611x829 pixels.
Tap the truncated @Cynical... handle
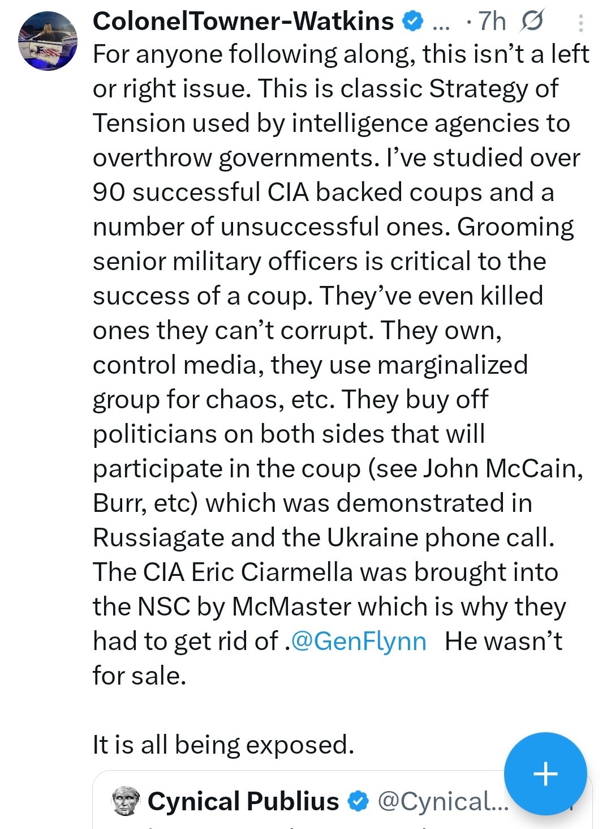point(442,801)
